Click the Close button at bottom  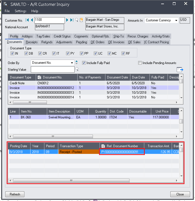click(x=180, y=194)
